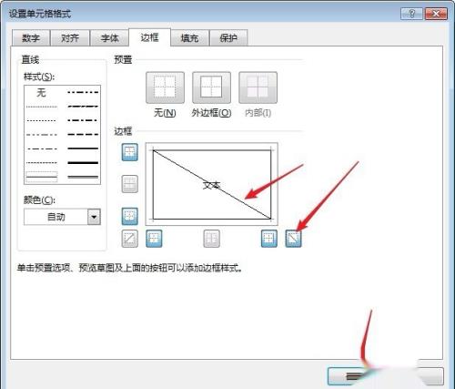Close the 设置单元格格式 dialog
Screen dimensions: 455x389
coord(436,14)
